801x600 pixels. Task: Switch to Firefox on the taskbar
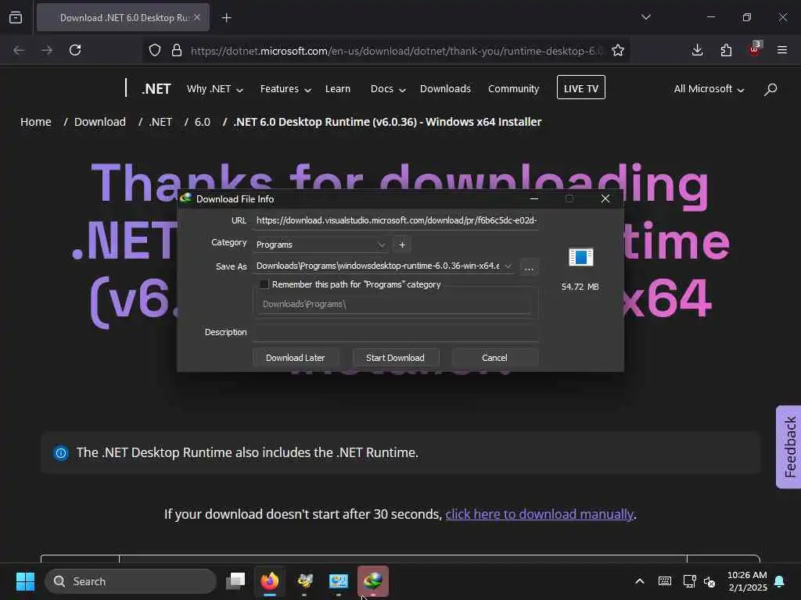tap(270, 580)
